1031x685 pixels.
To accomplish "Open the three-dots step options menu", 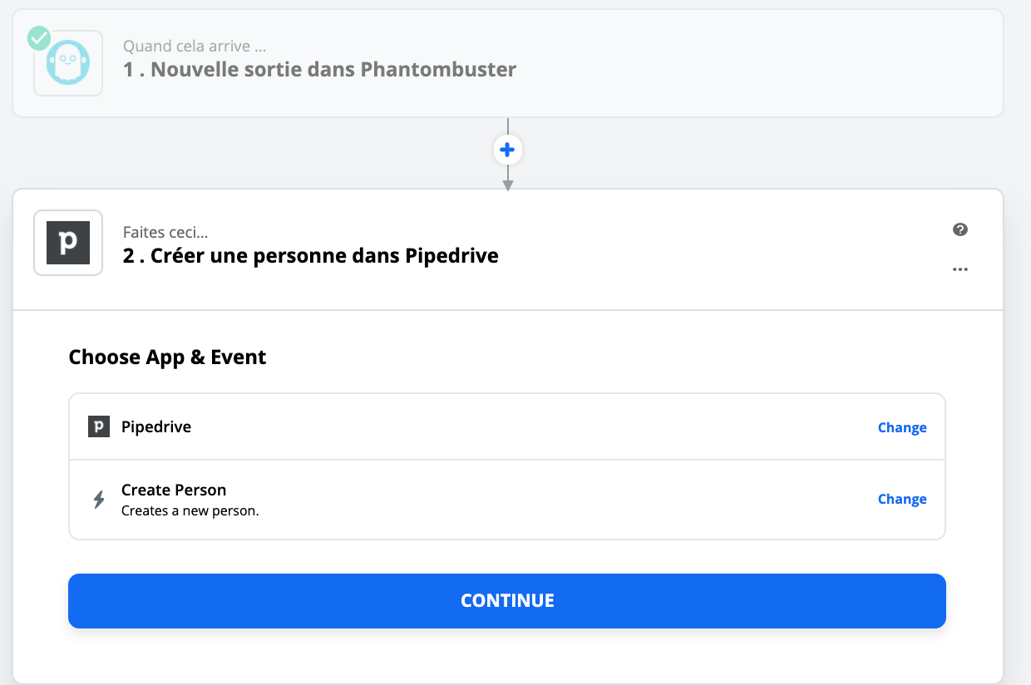I will [960, 269].
